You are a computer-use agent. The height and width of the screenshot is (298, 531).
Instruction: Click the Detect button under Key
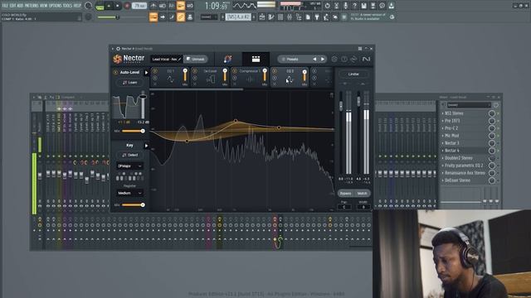pyautogui.click(x=129, y=155)
